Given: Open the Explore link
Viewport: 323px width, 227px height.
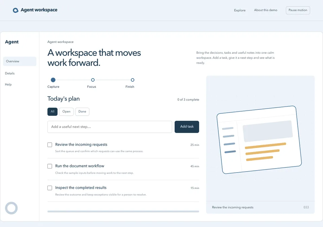Looking at the screenshot, I should 240,10.
